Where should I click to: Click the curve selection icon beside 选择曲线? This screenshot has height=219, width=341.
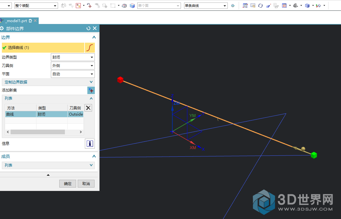(x=90, y=48)
